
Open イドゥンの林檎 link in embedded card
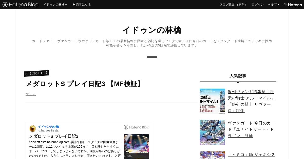point(48,127)
